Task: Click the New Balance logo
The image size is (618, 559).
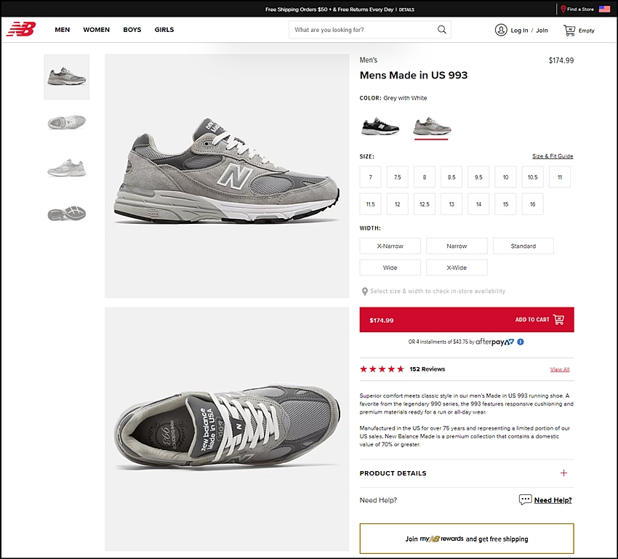Action: click(21, 29)
